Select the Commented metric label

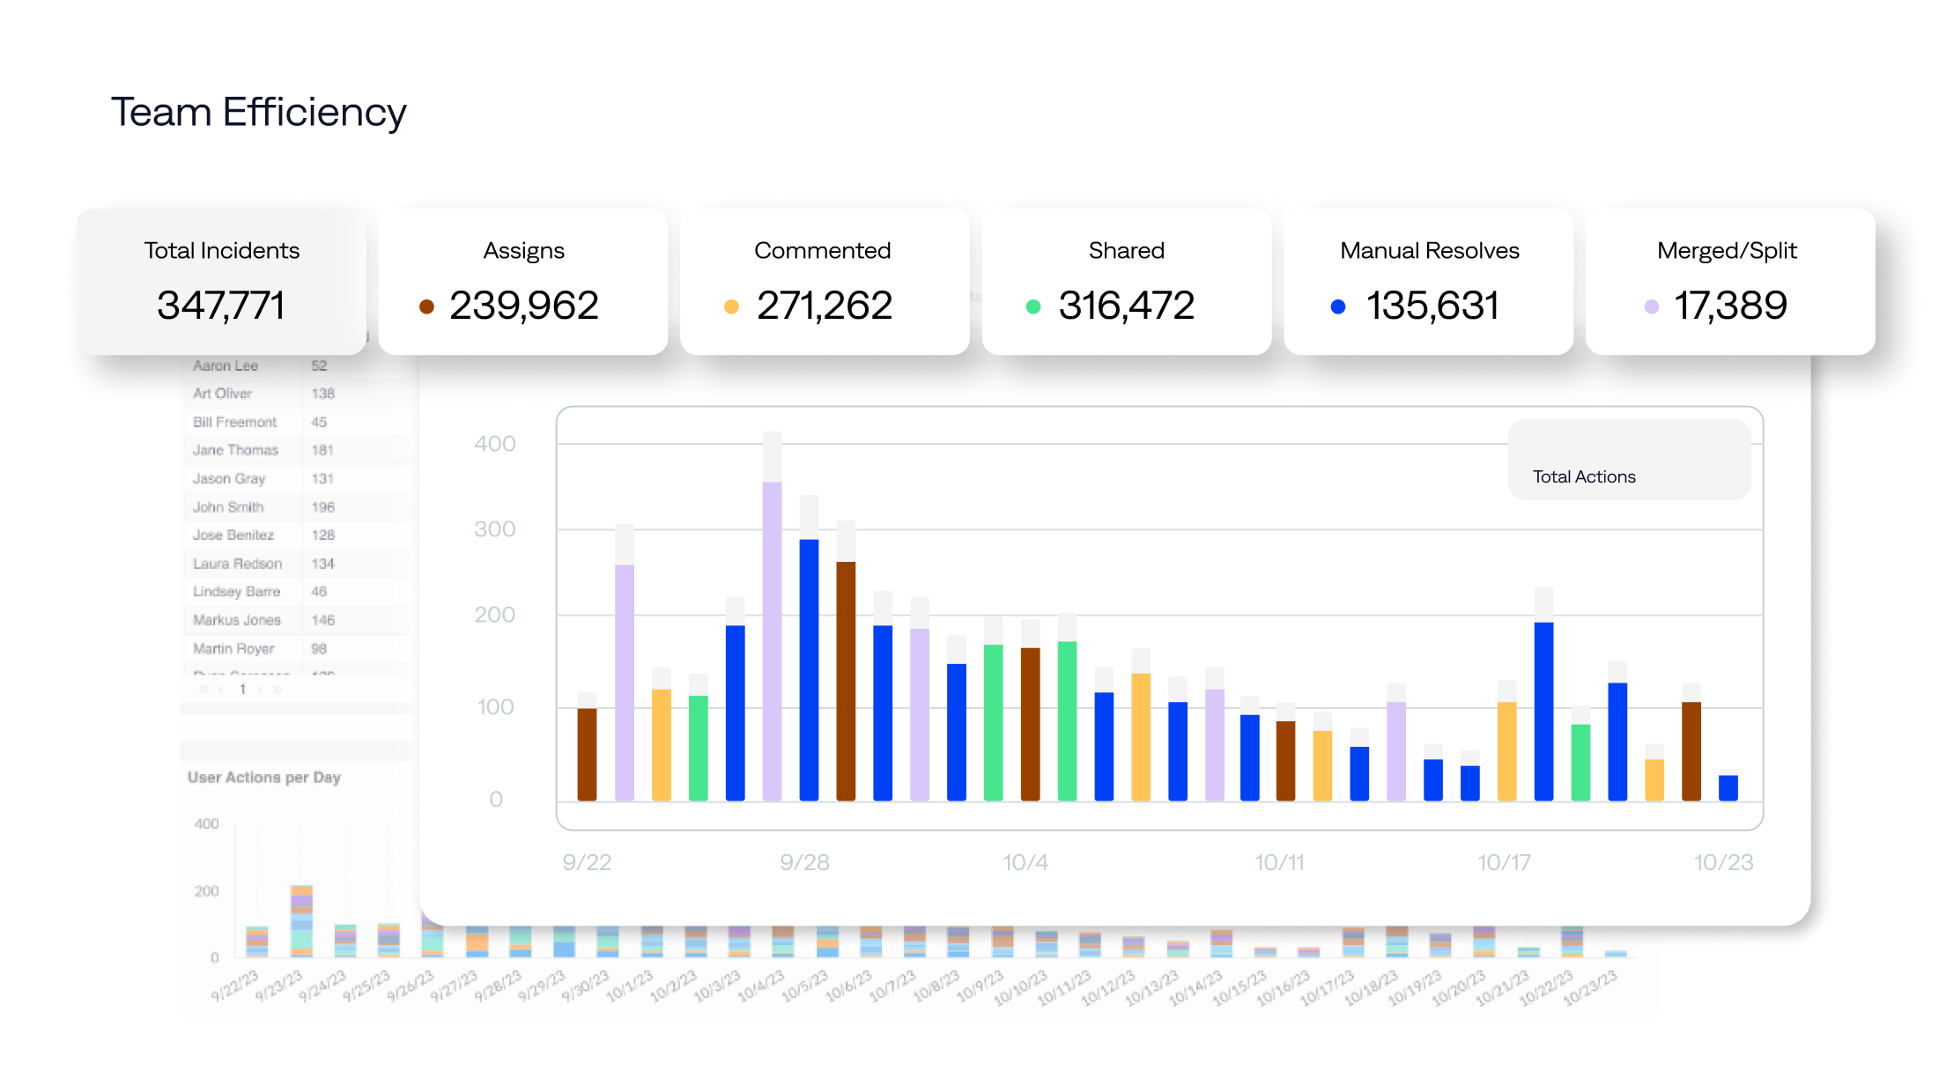pyautogui.click(x=823, y=251)
